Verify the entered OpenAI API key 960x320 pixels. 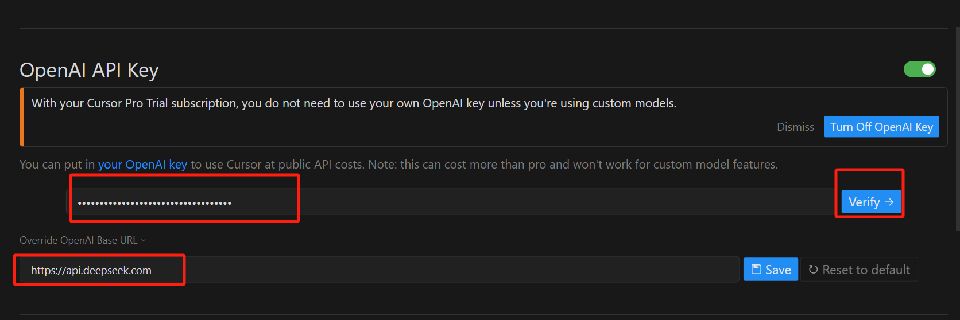[x=871, y=202]
